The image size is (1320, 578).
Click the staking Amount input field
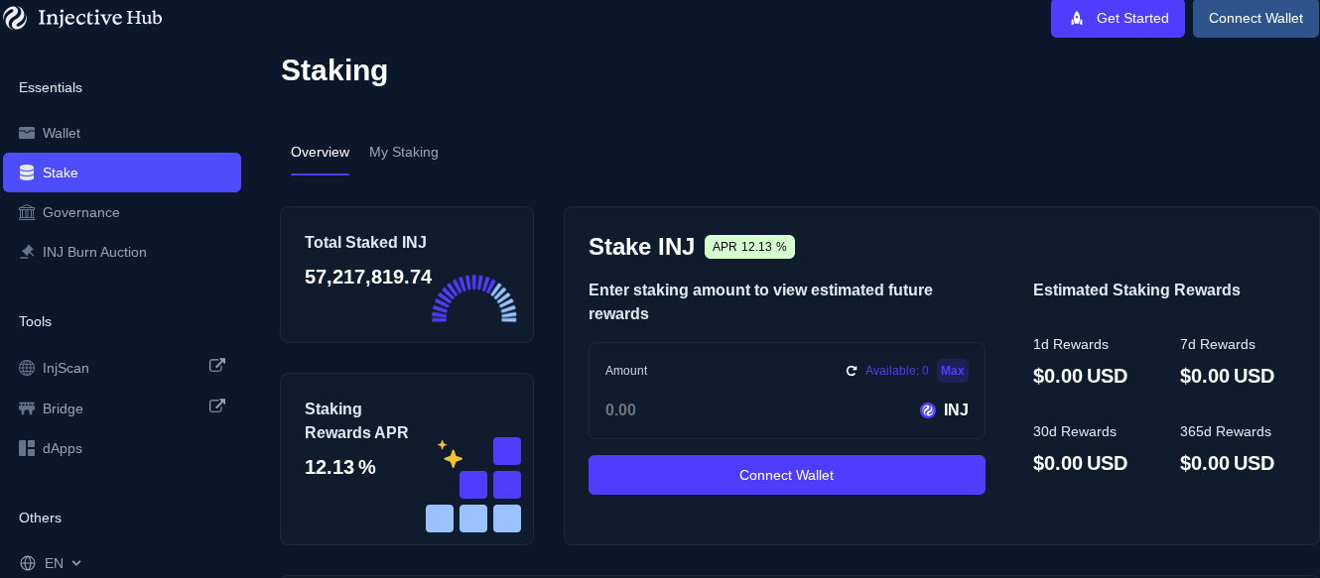click(x=754, y=409)
